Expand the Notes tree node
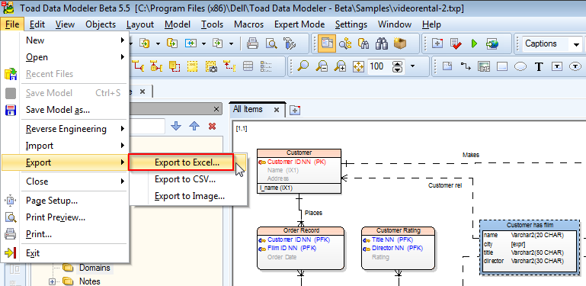Viewport: 586px width, 286px height. pos(52,281)
